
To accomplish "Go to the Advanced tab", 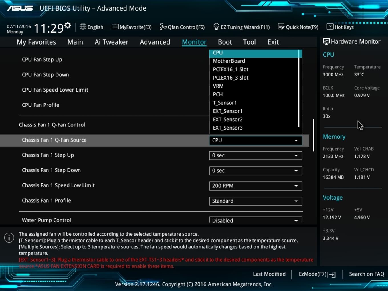I will click(x=155, y=42).
